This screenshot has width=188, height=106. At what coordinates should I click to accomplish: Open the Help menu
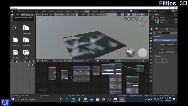click(36, 11)
